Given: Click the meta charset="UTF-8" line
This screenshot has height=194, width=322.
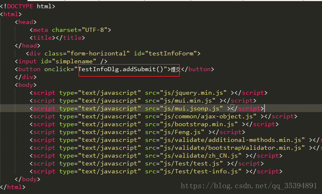Looking at the screenshot, I should coord(70,30).
